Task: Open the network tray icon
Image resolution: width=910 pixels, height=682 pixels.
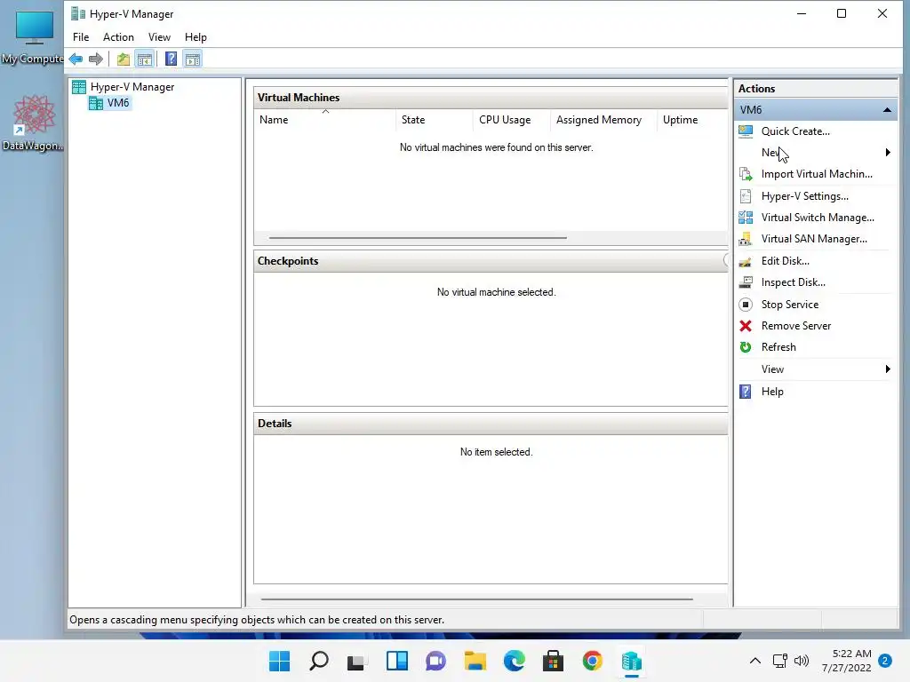Action: [x=779, y=661]
